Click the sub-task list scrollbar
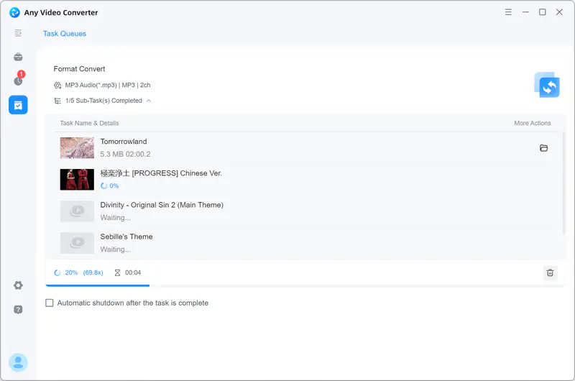The image size is (575, 381). pyautogui.click(x=564, y=183)
